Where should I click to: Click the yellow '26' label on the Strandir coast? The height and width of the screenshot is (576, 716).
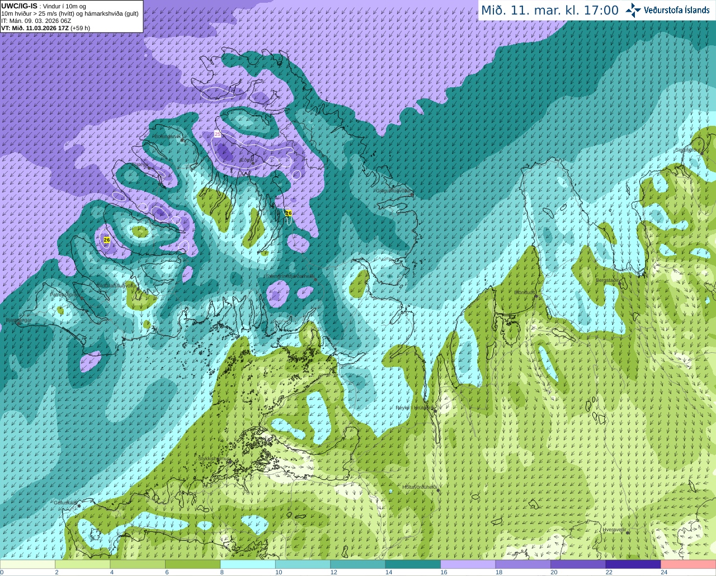(x=289, y=213)
